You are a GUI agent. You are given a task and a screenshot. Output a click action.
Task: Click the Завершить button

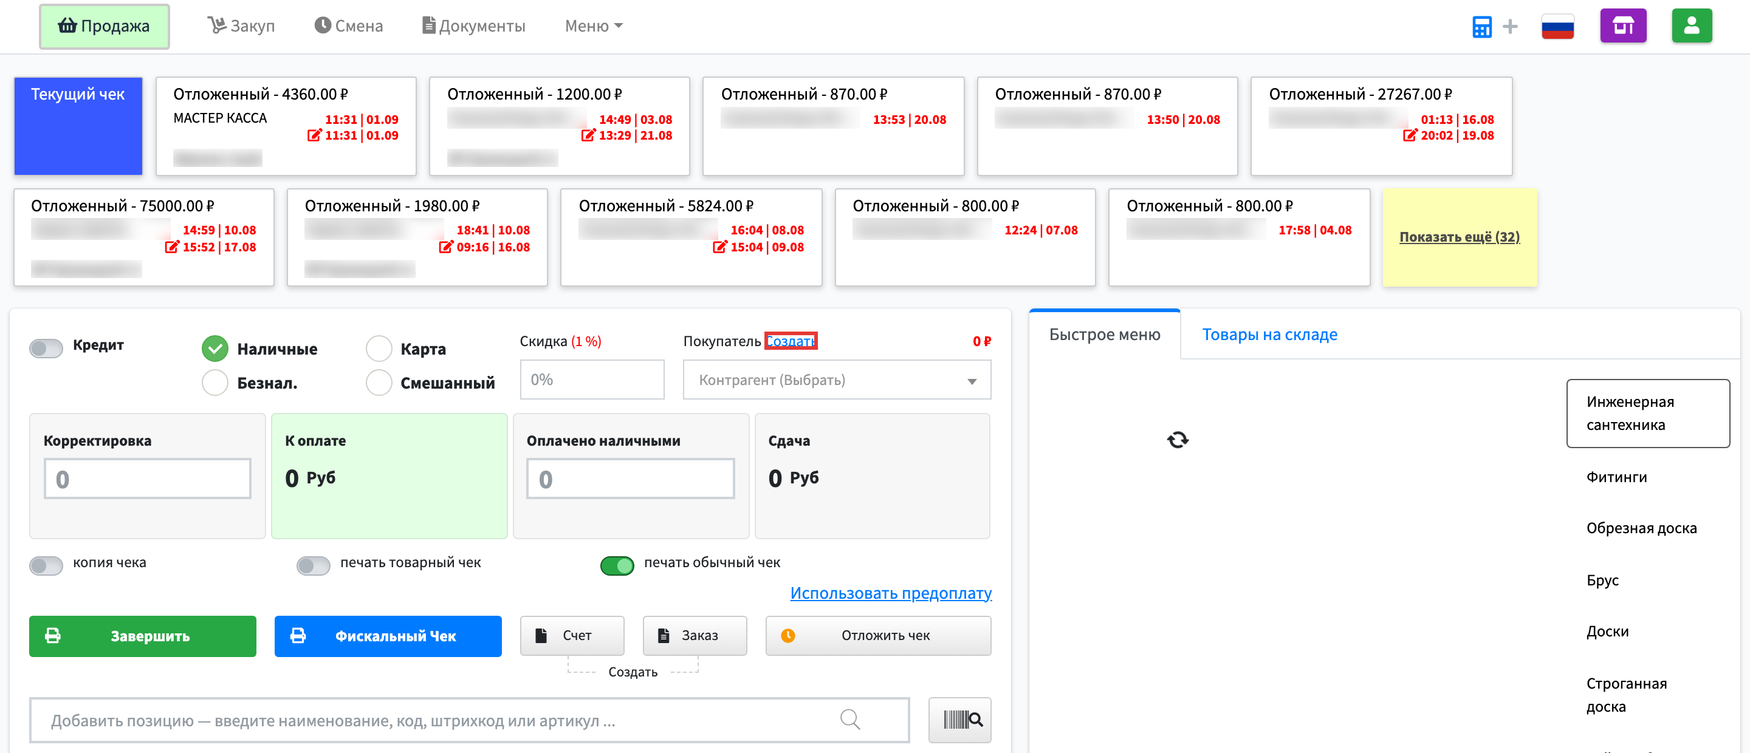coord(143,636)
